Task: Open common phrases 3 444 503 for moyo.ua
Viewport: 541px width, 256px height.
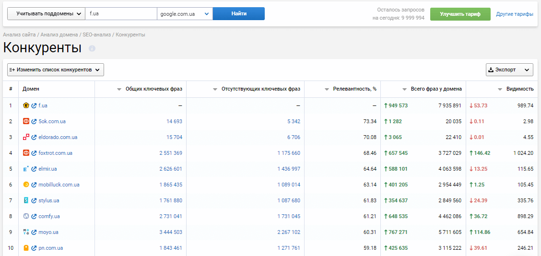Action: 171,232
